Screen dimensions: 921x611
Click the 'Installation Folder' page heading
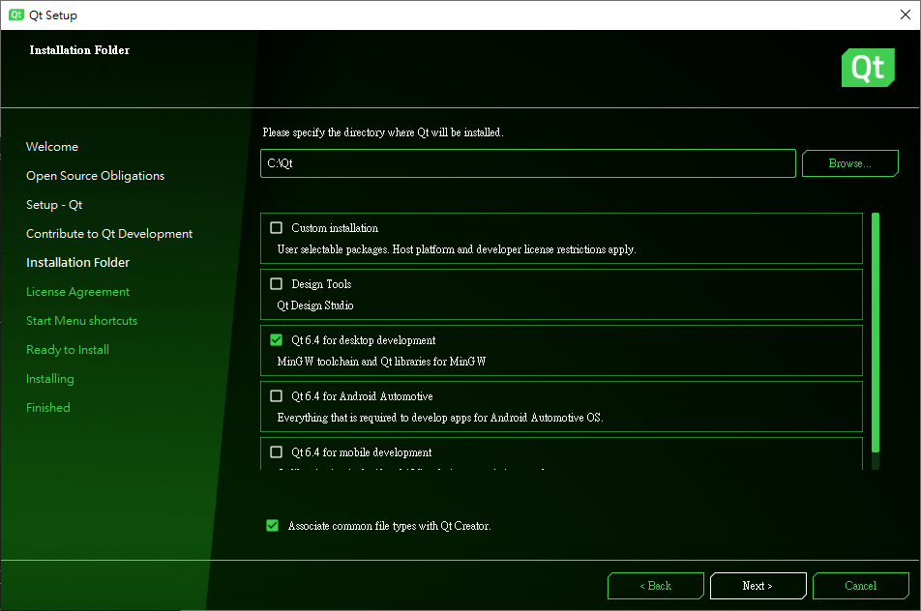(x=79, y=50)
